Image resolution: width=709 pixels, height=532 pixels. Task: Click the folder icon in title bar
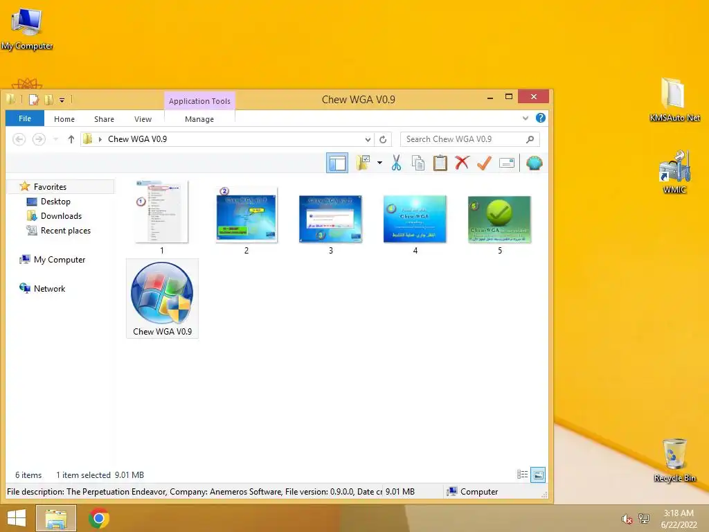(11, 99)
